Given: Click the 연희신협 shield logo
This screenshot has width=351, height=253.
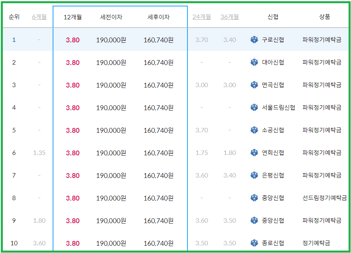Looking at the screenshot, I should 254,153.
